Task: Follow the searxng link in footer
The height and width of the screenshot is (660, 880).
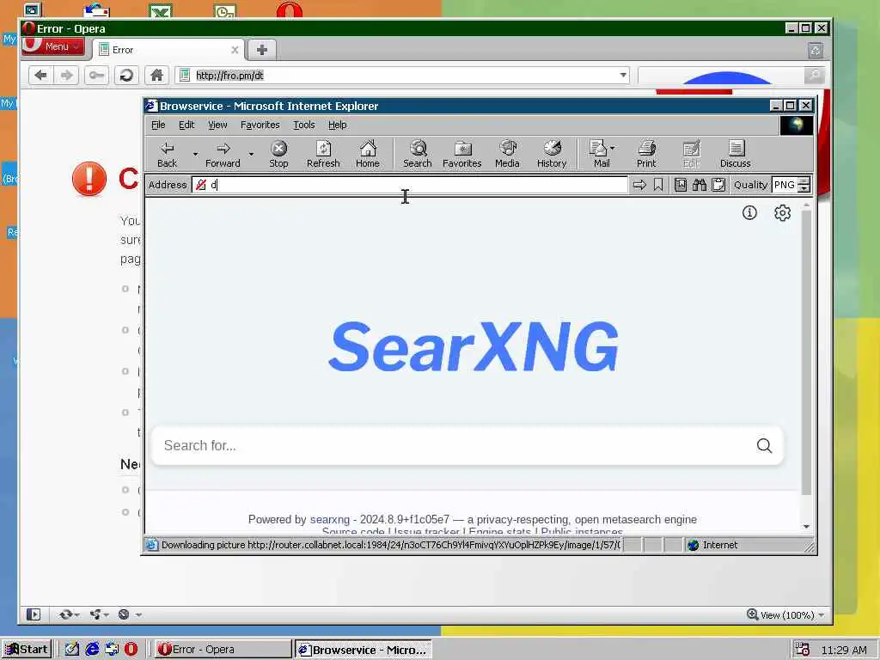Action: [x=329, y=520]
